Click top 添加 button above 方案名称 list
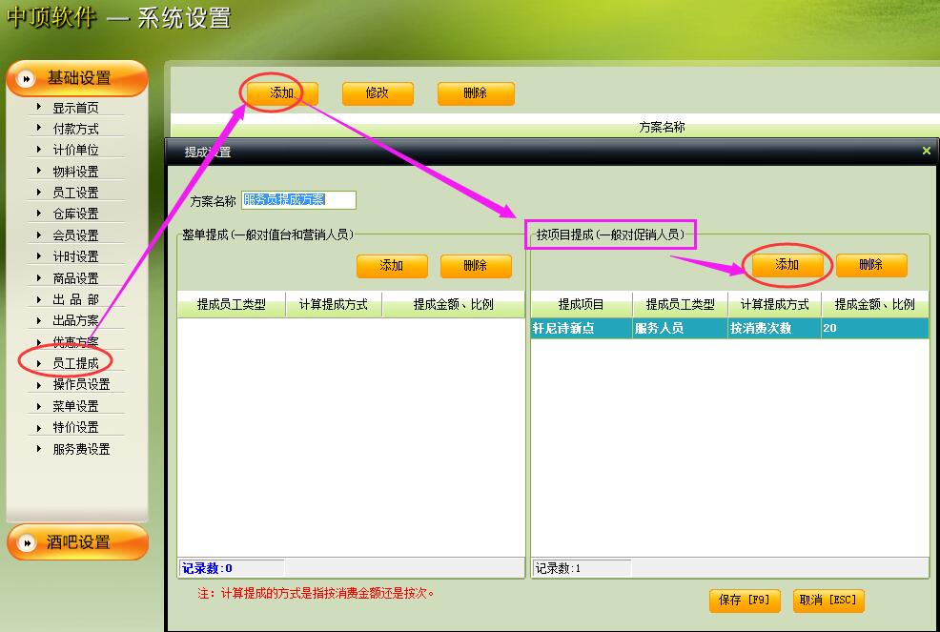 tap(282, 93)
